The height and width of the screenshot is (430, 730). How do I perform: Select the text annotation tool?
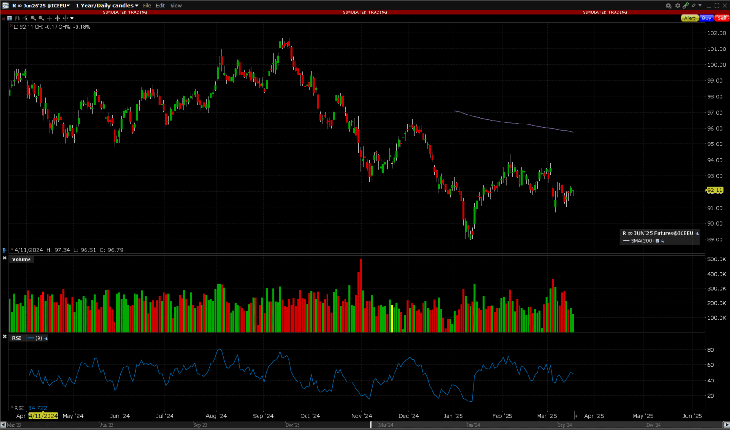(10, 18)
